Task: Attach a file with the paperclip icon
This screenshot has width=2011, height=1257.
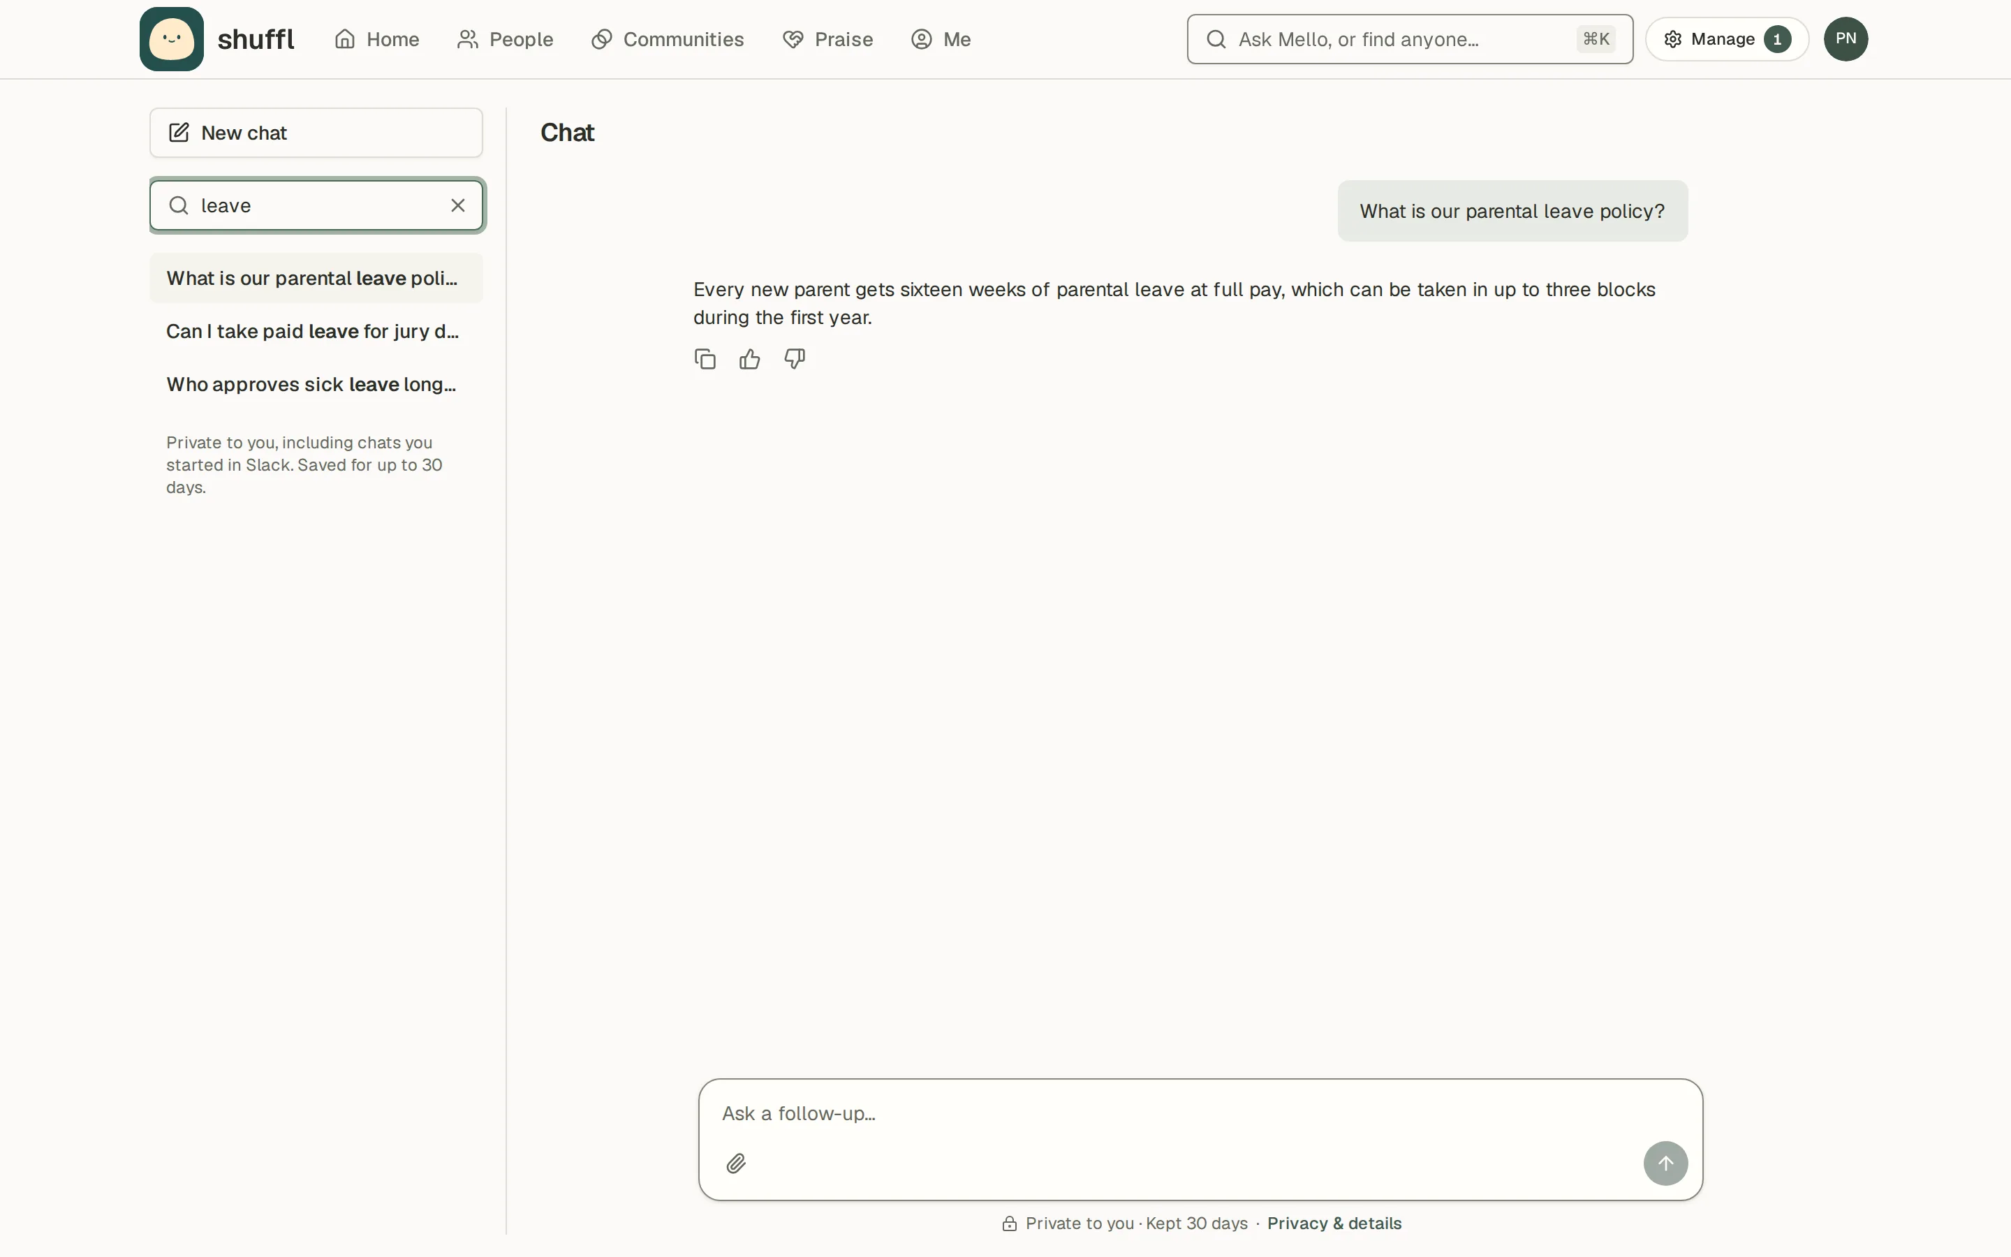Action: pyautogui.click(x=735, y=1163)
